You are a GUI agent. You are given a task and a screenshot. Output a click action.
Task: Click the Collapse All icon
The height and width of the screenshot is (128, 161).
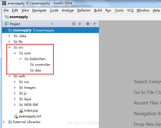pyautogui.click(x=80, y=24)
